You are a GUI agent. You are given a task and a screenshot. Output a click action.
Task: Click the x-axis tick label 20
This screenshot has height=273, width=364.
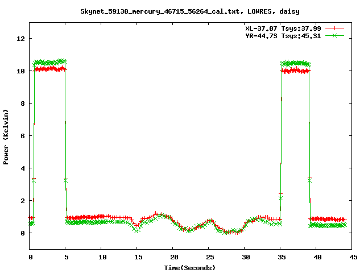[174, 257]
